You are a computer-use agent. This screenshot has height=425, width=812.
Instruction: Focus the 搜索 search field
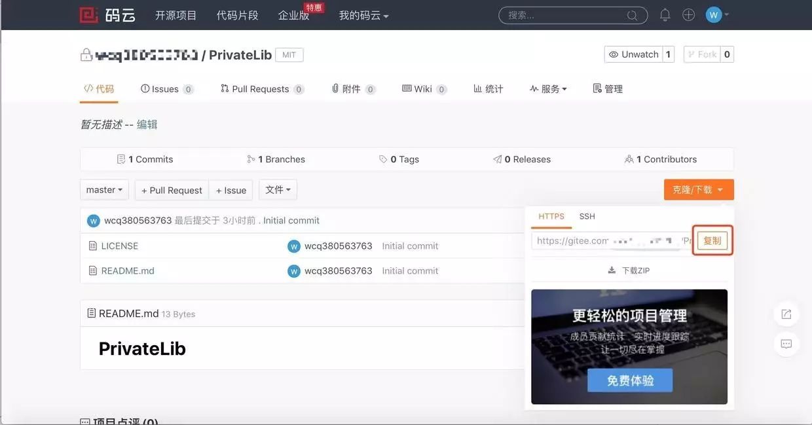[573, 15]
